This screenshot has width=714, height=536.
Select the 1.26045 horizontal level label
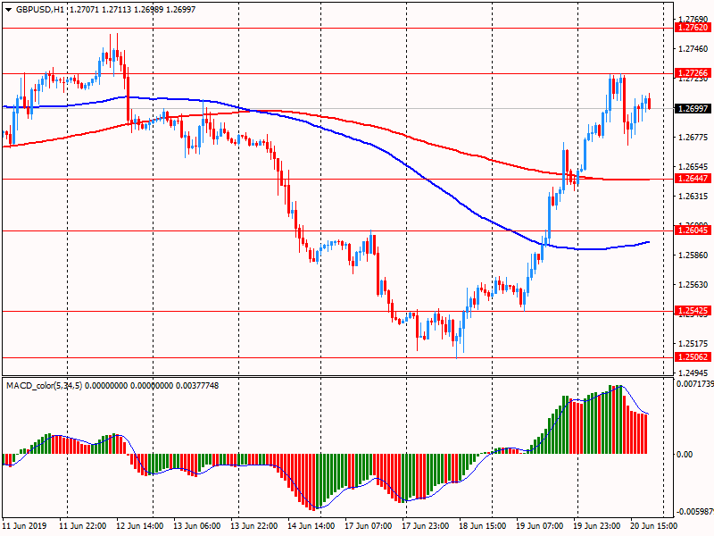pos(693,230)
